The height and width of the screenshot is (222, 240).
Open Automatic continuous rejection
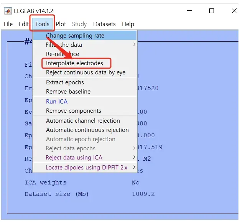pos(87,130)
